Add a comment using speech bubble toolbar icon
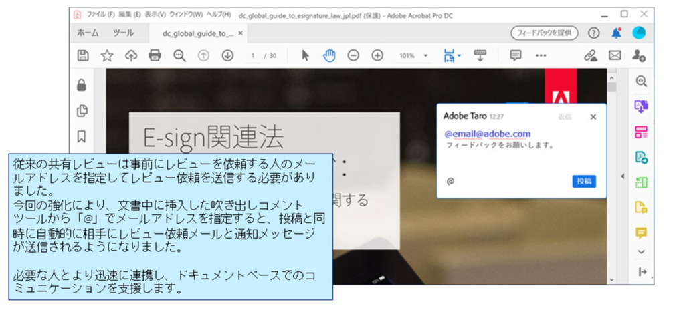This screenshot has height=310, width=685. (x=516, y=55)
